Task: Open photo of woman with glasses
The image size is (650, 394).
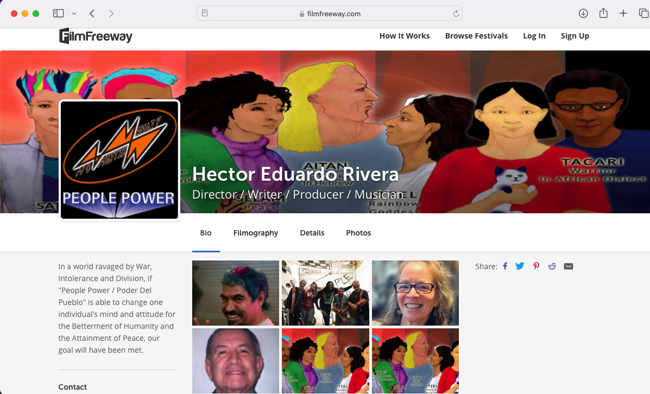Action: [x=415, y=293]
